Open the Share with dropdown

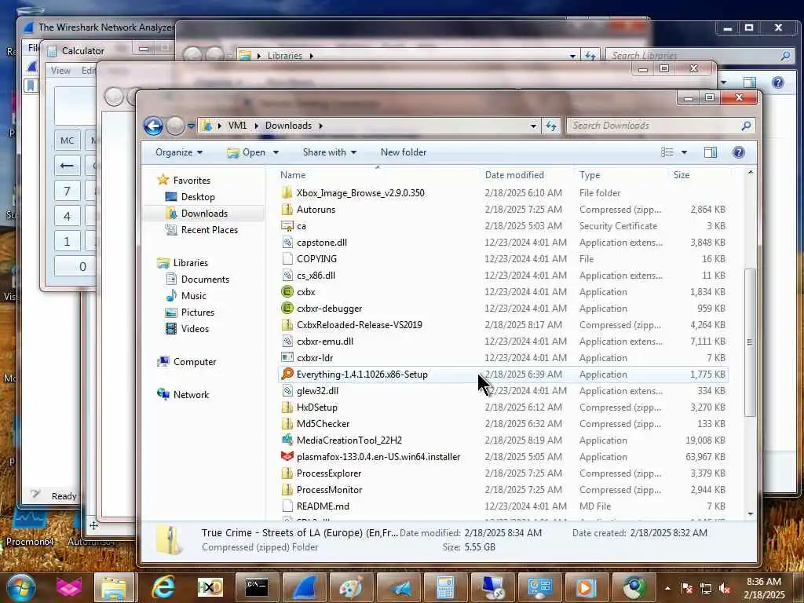point(329,152)
